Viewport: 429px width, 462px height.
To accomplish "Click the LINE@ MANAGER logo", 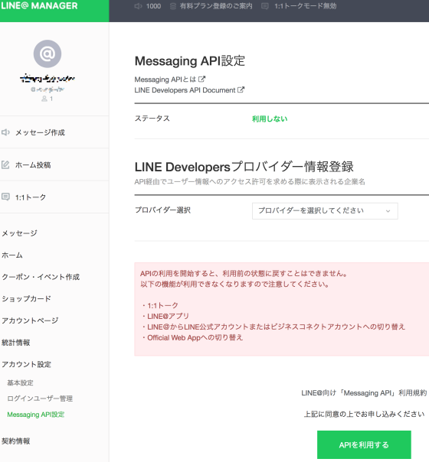I will coord(39,5).
